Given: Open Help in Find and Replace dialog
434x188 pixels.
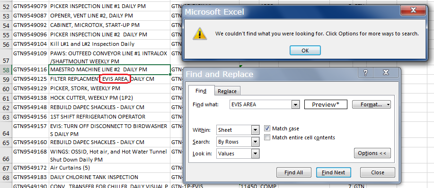Looking at the screenshot, I should (366, 73).
